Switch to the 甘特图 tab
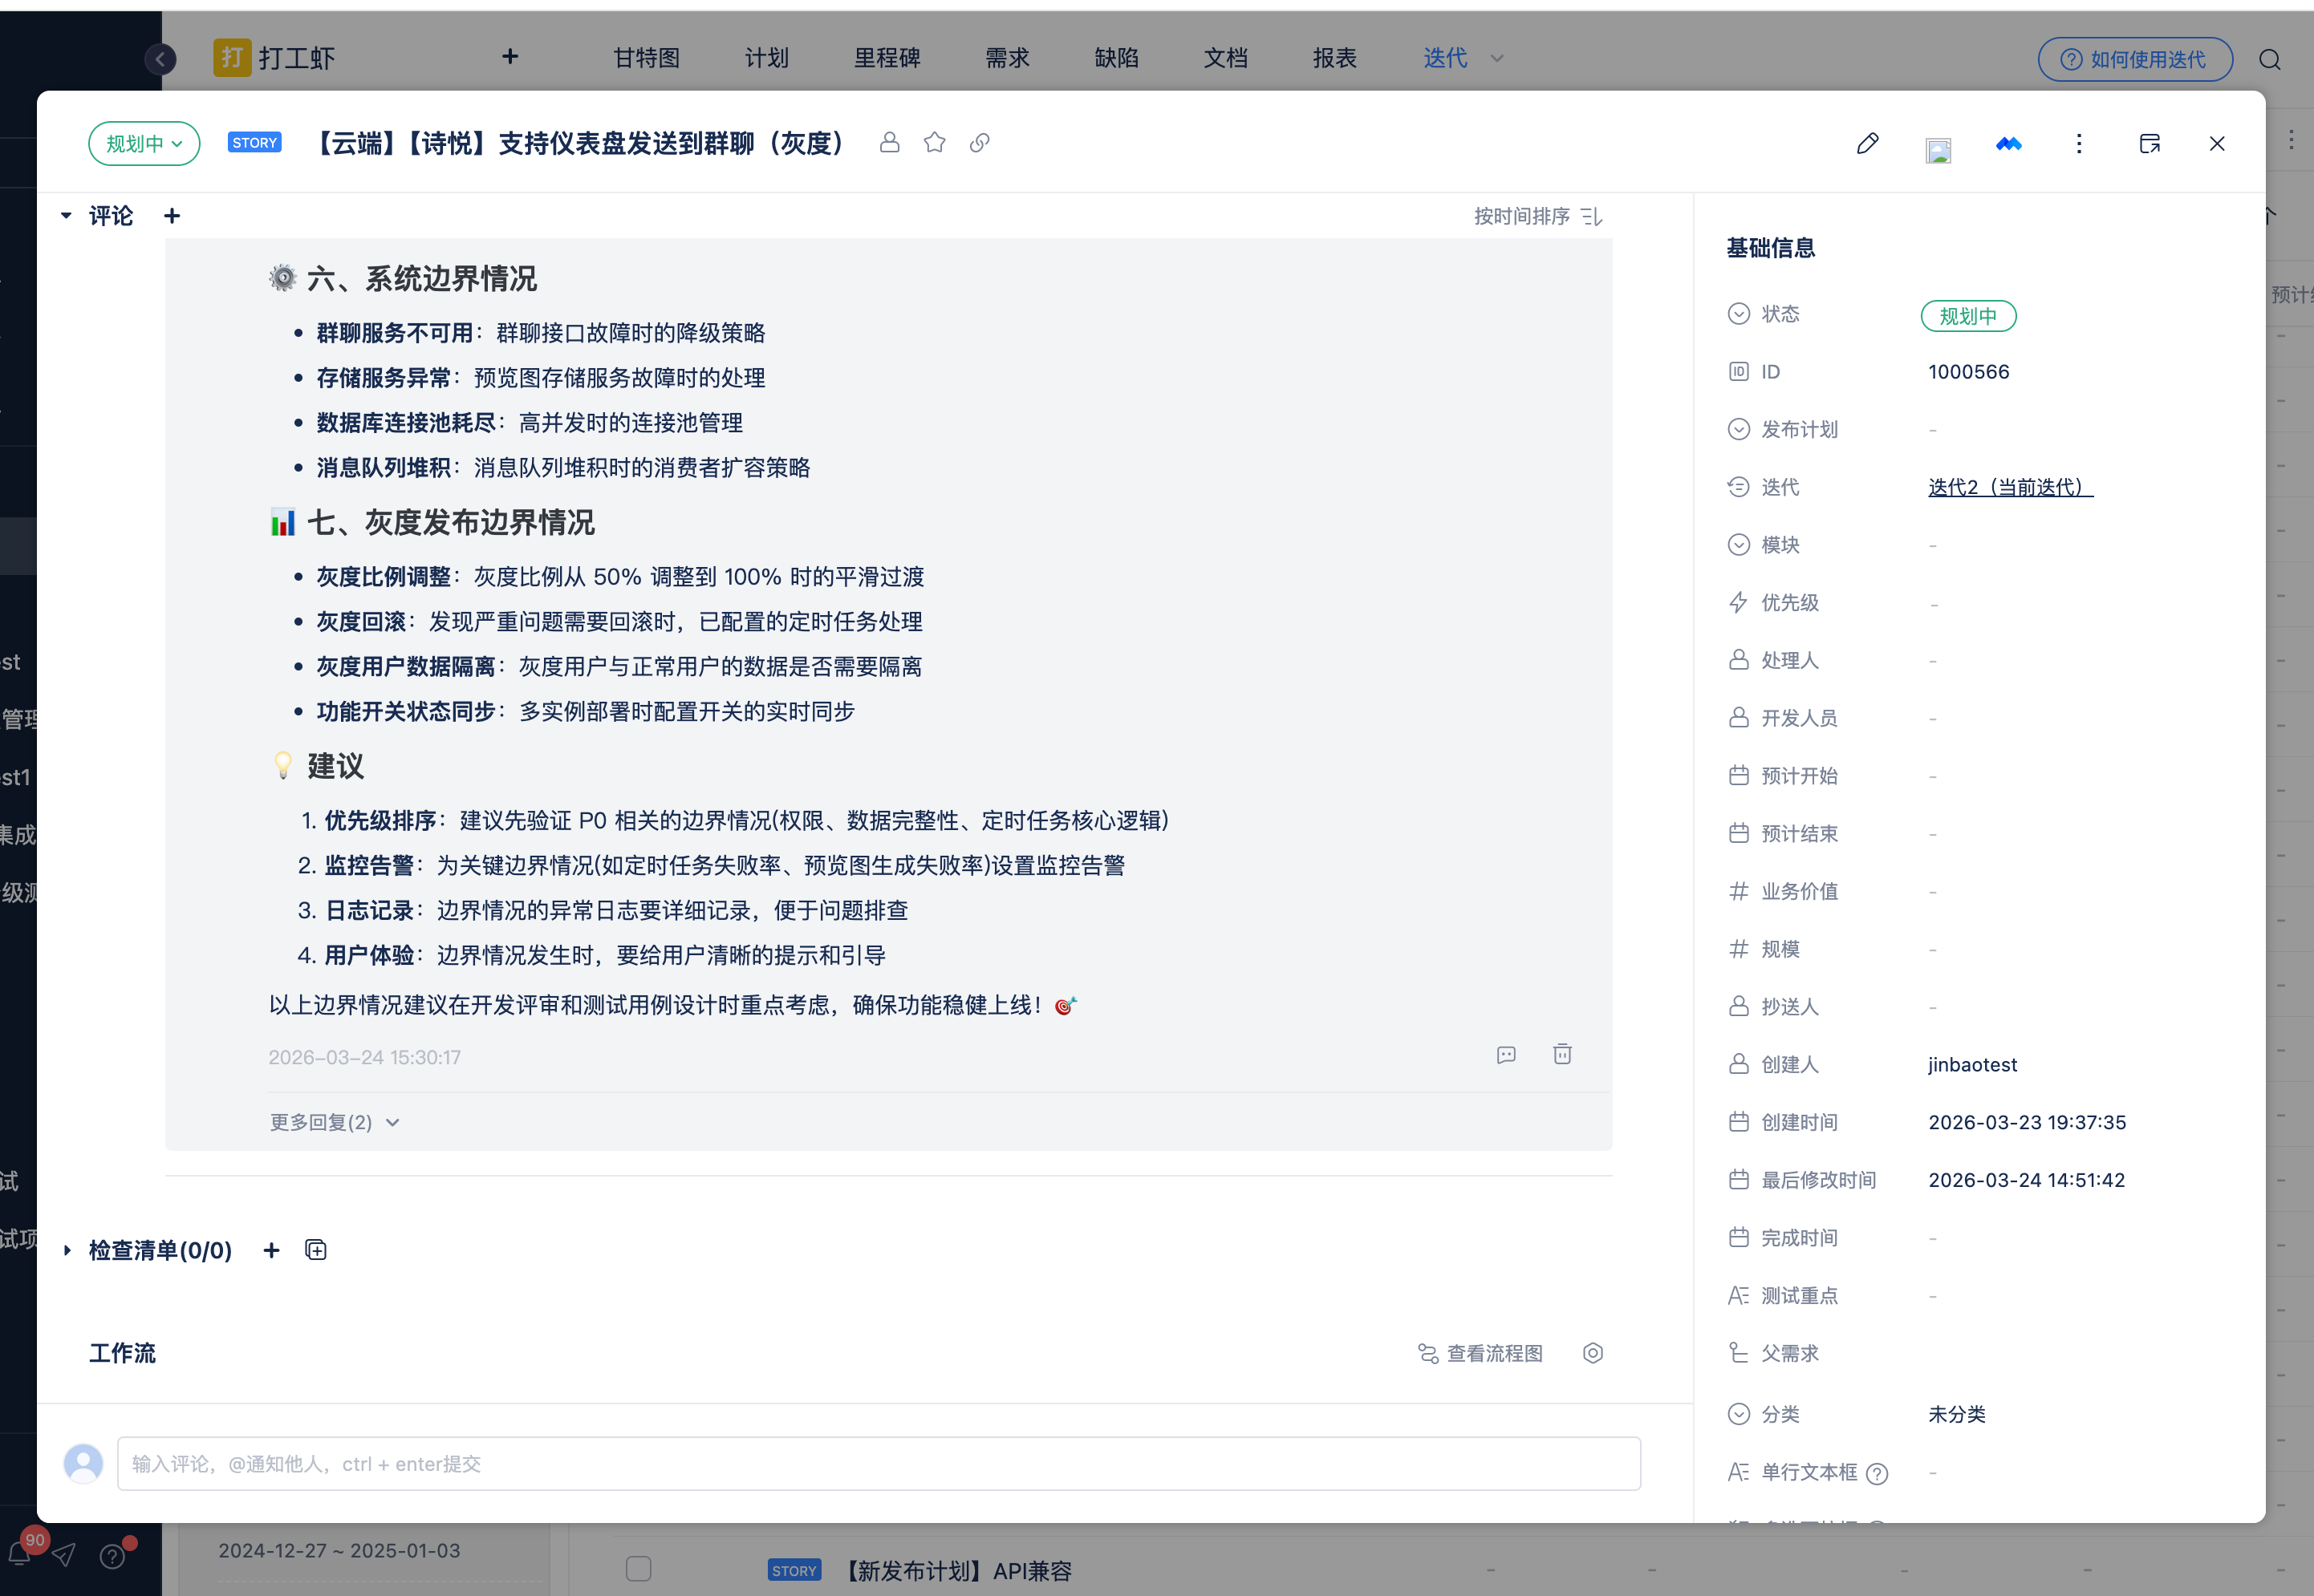Image resolution: width=2314 pixels, height=1596 pixels. tap(646, 58)
